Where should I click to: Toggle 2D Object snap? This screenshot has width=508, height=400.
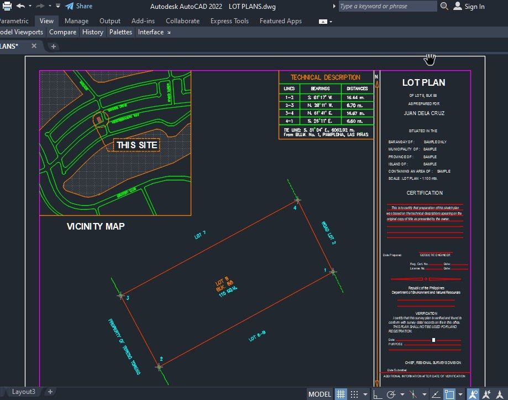coord(449,394)
